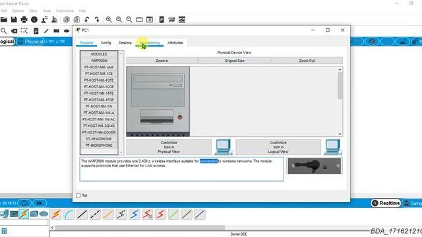Select the PT-HOST-NM-3G/4G module
This screenshot has height=237, width=422.
(x=99, y=126)
